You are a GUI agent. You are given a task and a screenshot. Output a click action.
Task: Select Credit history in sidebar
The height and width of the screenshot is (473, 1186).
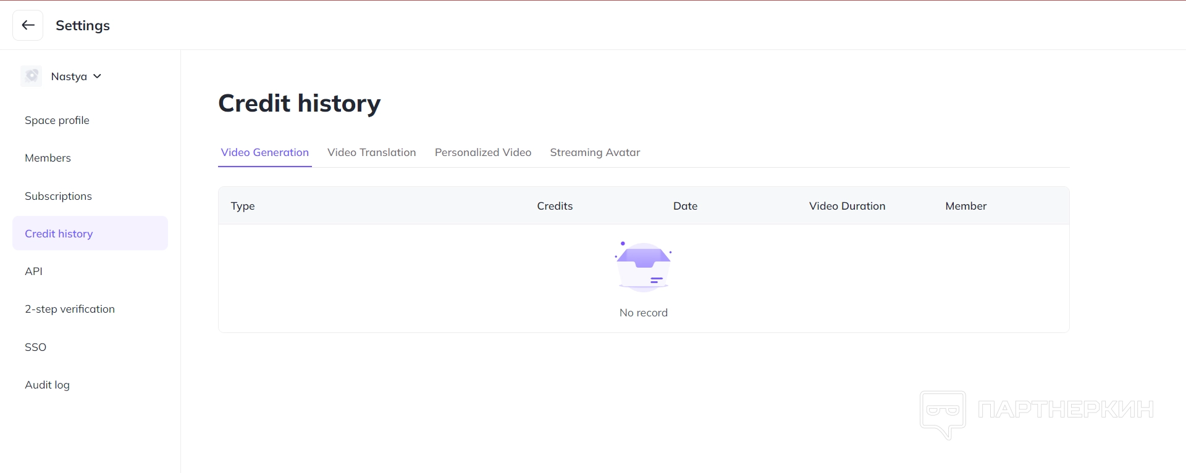click(90, 233)
